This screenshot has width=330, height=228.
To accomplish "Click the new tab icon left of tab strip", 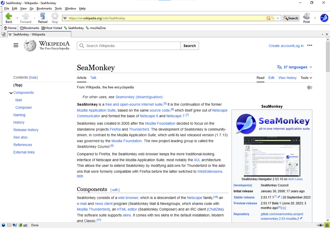I will tap(3, 34).
